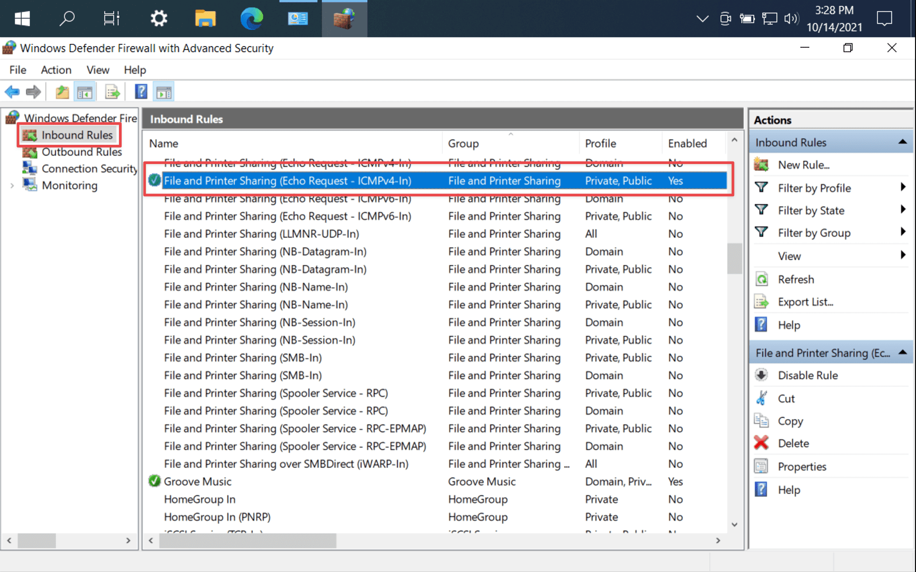Click the New Rule icon in Actions

click(761, 164)
